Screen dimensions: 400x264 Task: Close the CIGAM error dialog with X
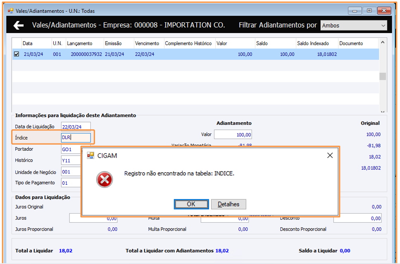point(330,155)
